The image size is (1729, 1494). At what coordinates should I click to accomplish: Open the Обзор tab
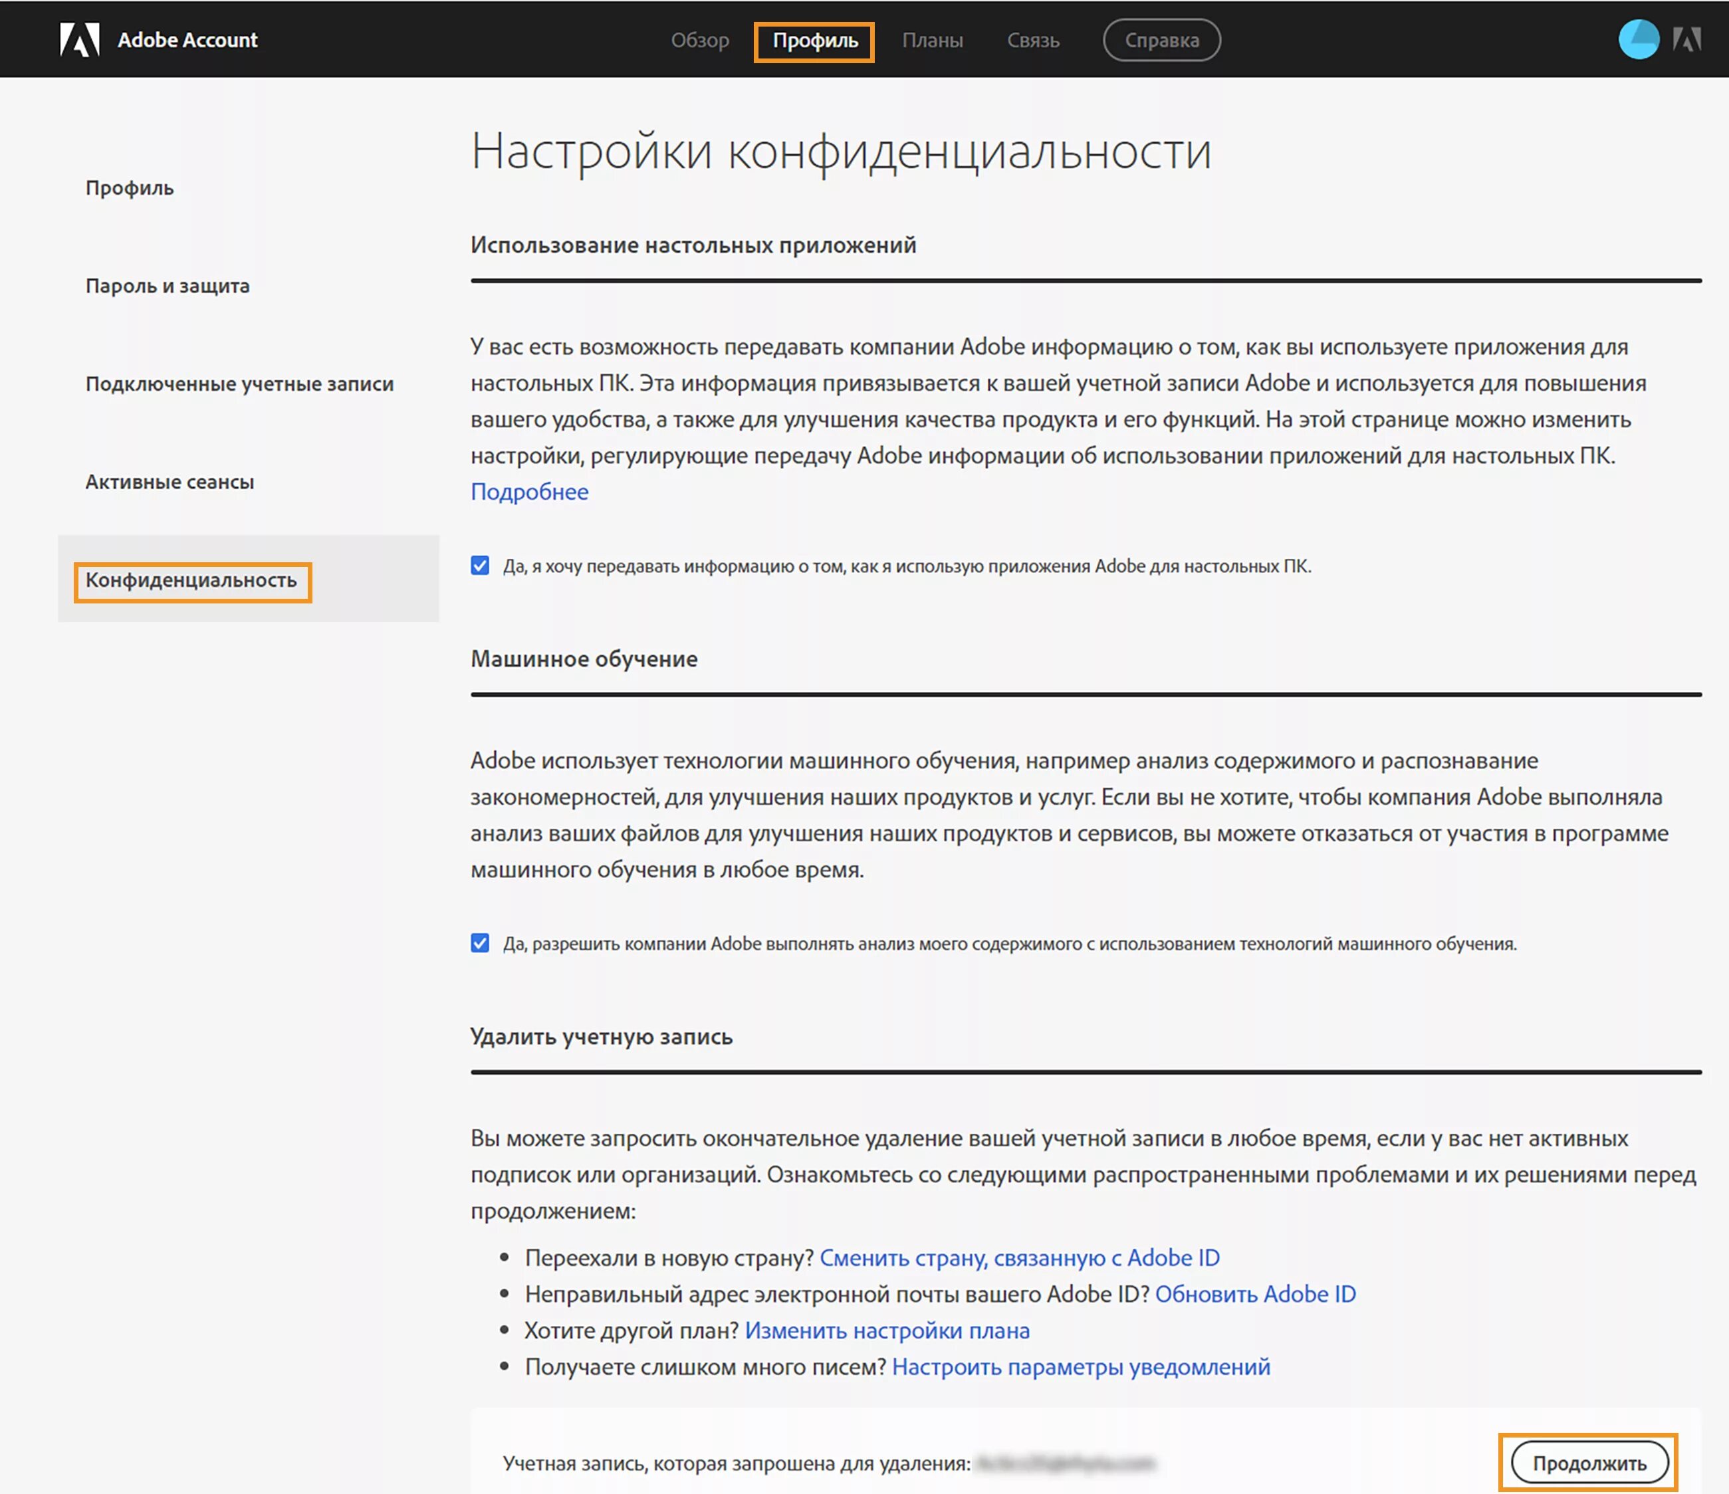(x=699, y=40)
